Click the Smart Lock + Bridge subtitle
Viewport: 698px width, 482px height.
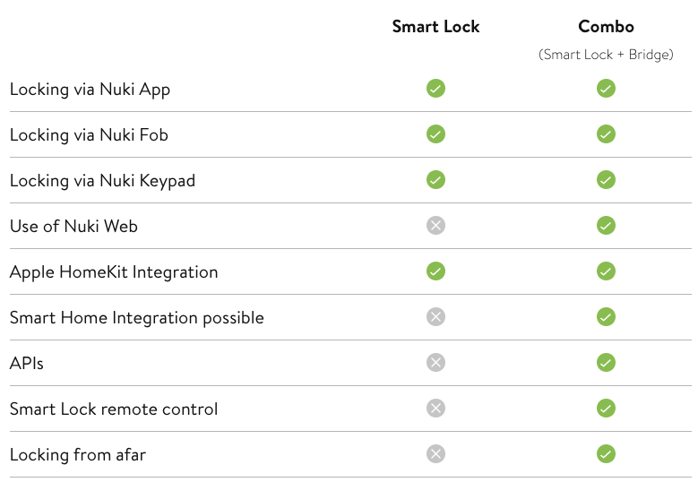(x=606, y=55)
